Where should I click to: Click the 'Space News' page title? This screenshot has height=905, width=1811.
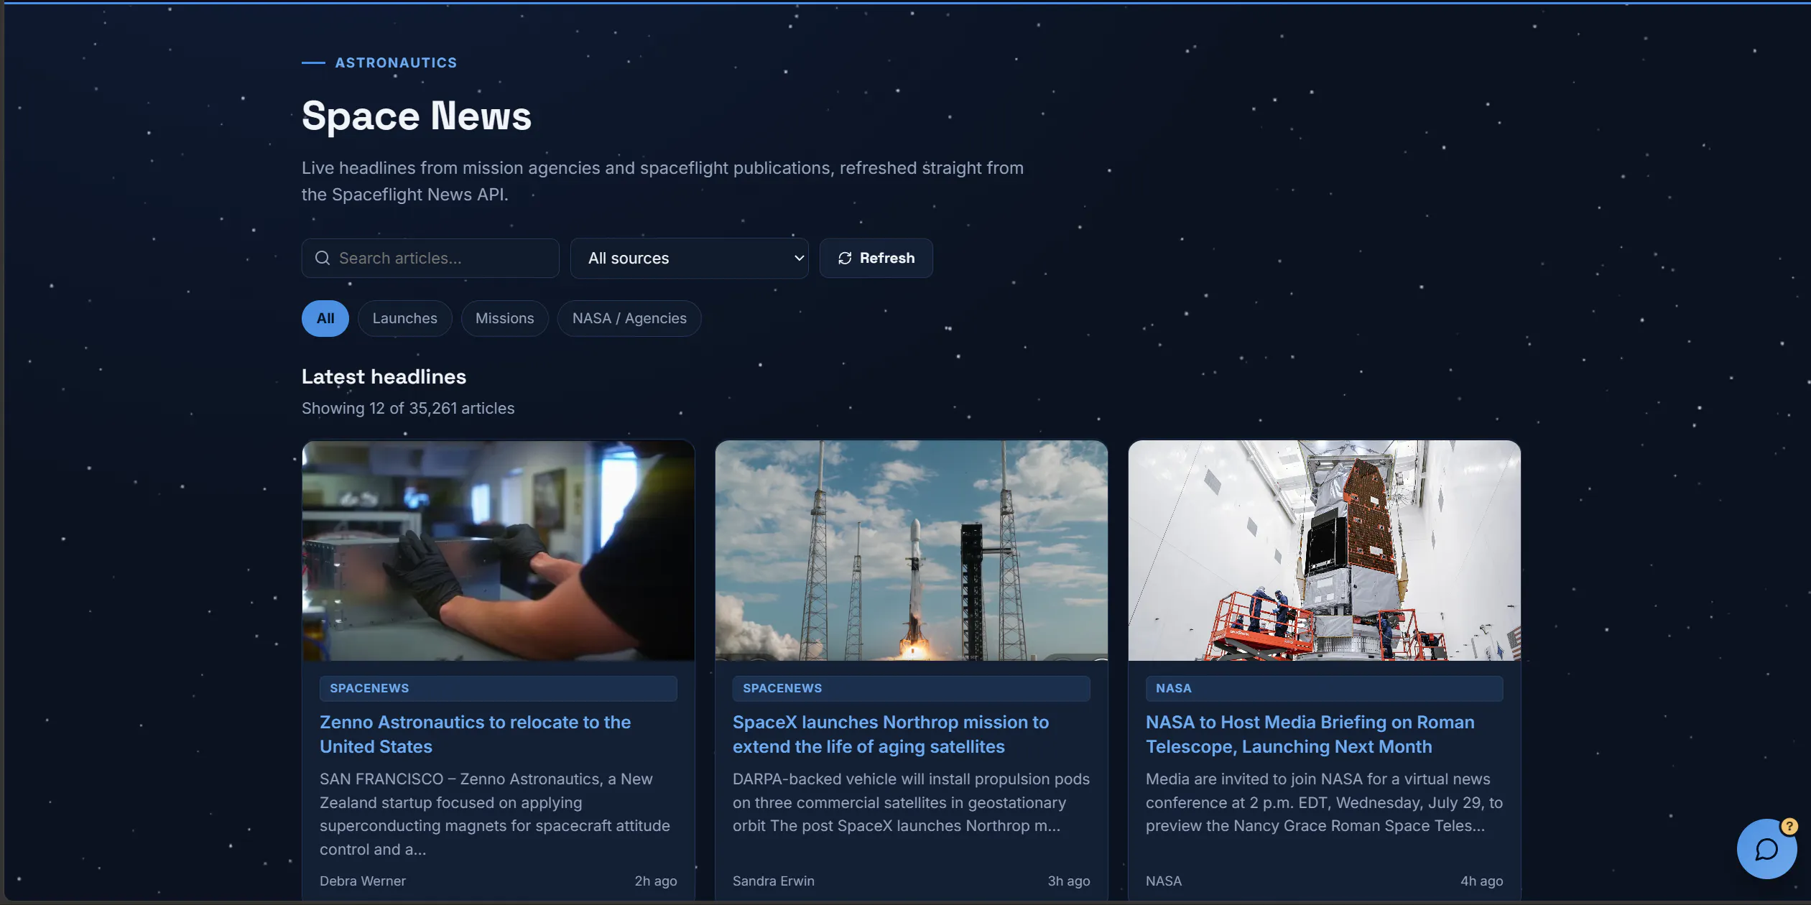click(417, 116)
